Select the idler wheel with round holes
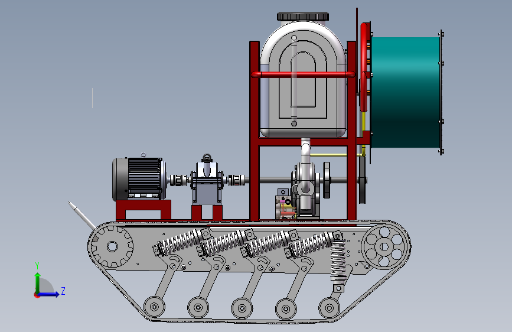 (384, 247)
